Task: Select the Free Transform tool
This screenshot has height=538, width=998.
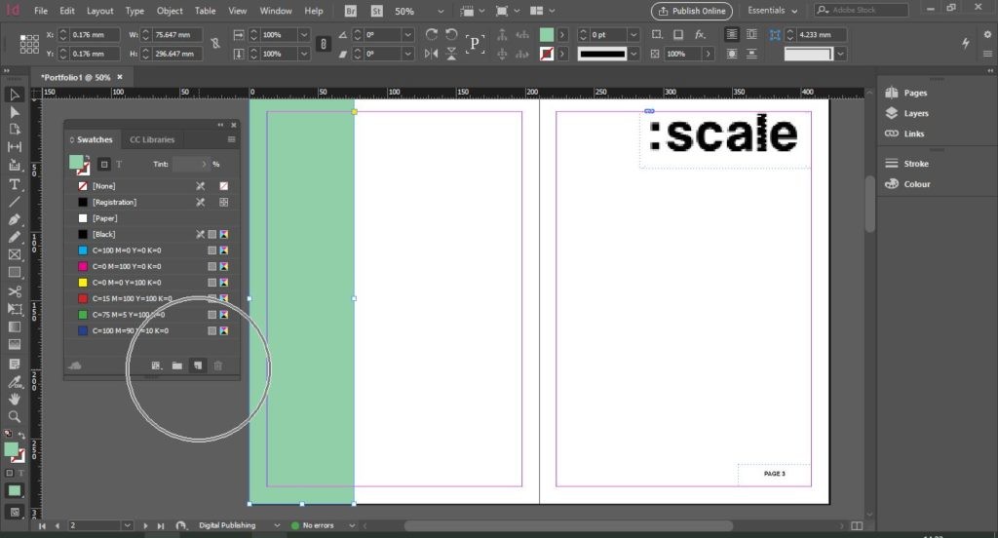Action: pyautogui.click(x=14, y=309)
